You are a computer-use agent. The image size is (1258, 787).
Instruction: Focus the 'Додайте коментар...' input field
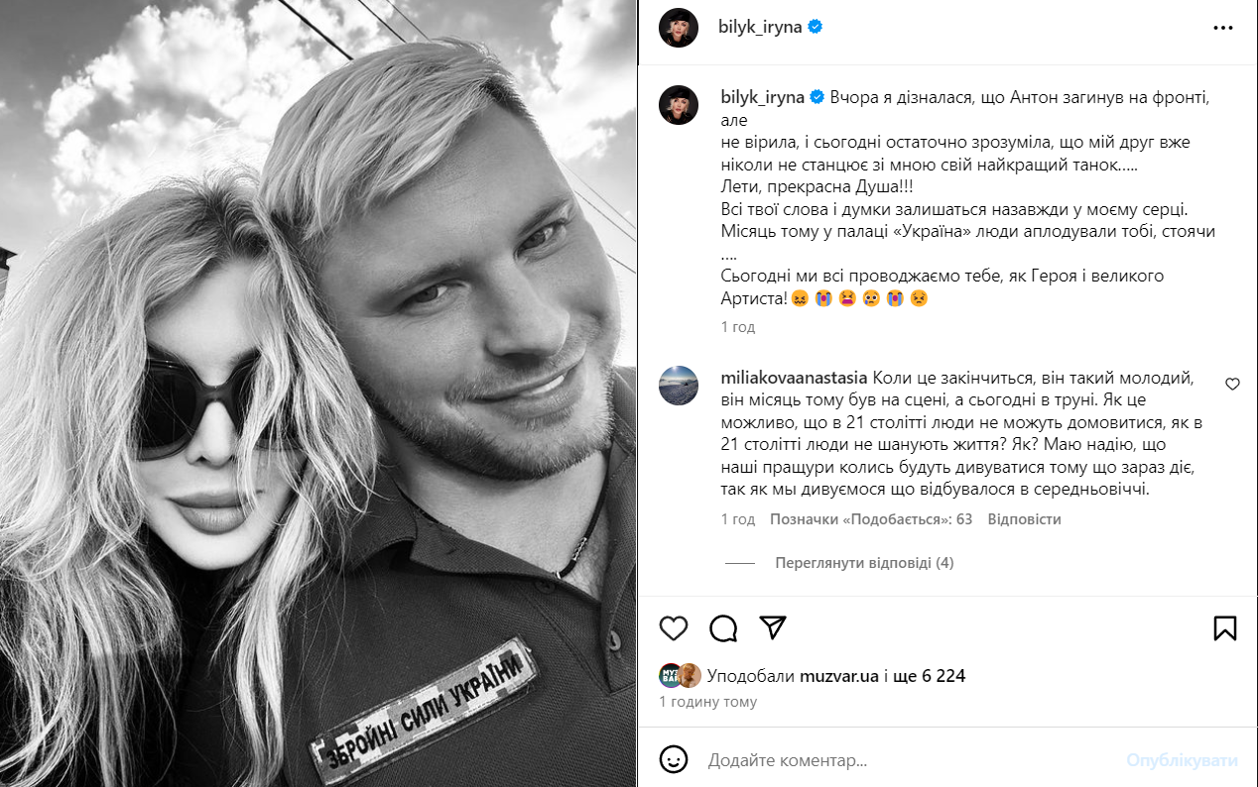tap(910, 760)
